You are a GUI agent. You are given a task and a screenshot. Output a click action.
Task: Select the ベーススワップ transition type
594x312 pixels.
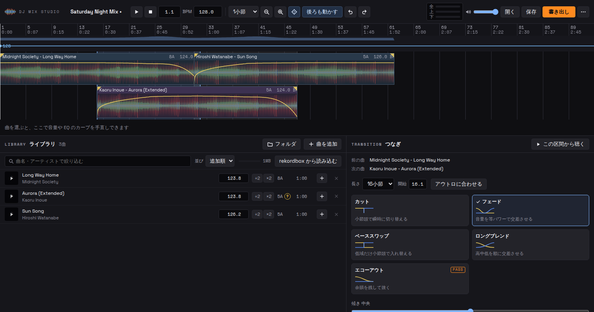(410, 245)
